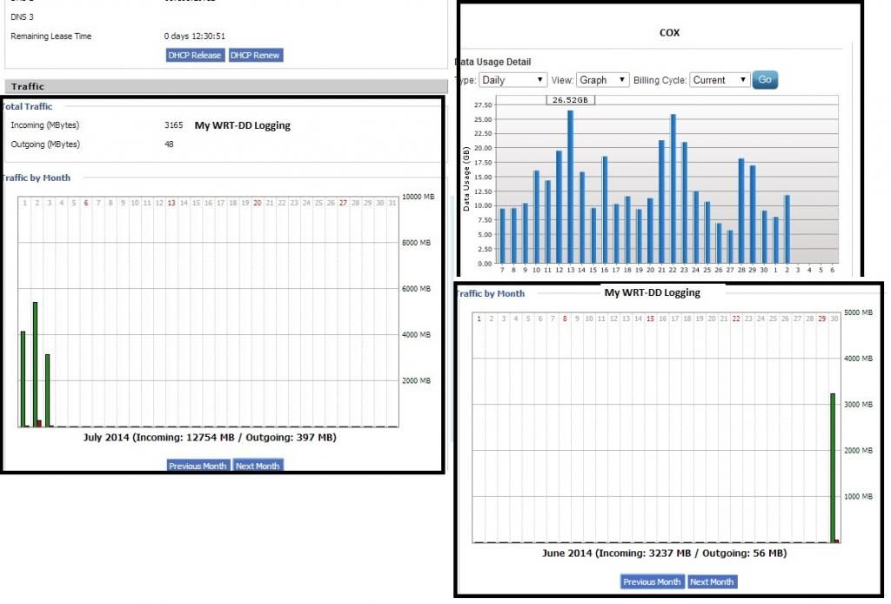Click the green June 30 incoming traffic bar
Screen dimensions: 891x604
[x=833, y=468]
